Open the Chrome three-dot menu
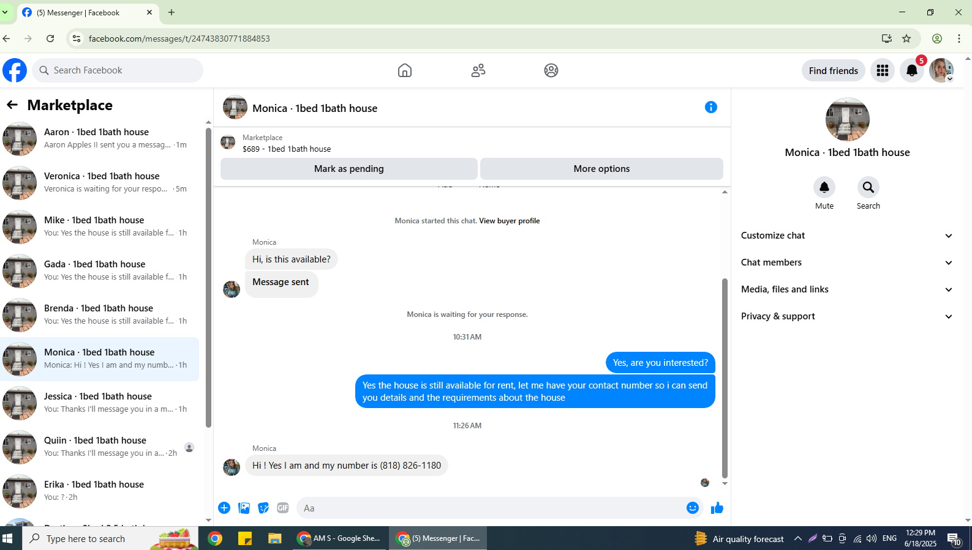Image resolution: width=972 pixels, height=550 pixels. click(959, 39)
